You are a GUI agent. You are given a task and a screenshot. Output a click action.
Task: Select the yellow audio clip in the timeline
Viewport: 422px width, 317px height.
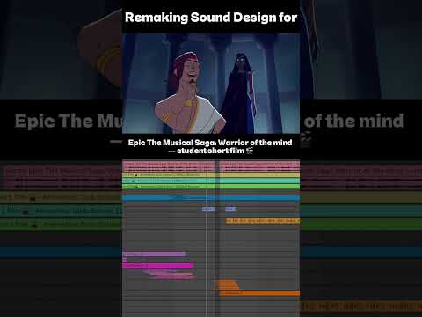tap(211, 175)
